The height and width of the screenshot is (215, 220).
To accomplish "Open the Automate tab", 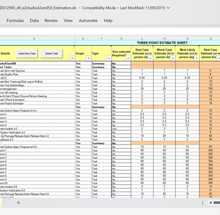I will pyautogui.click(x=88, y=21).
